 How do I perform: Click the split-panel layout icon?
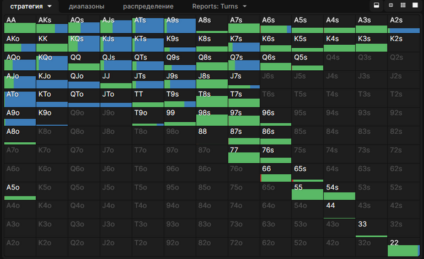point(376,5)
